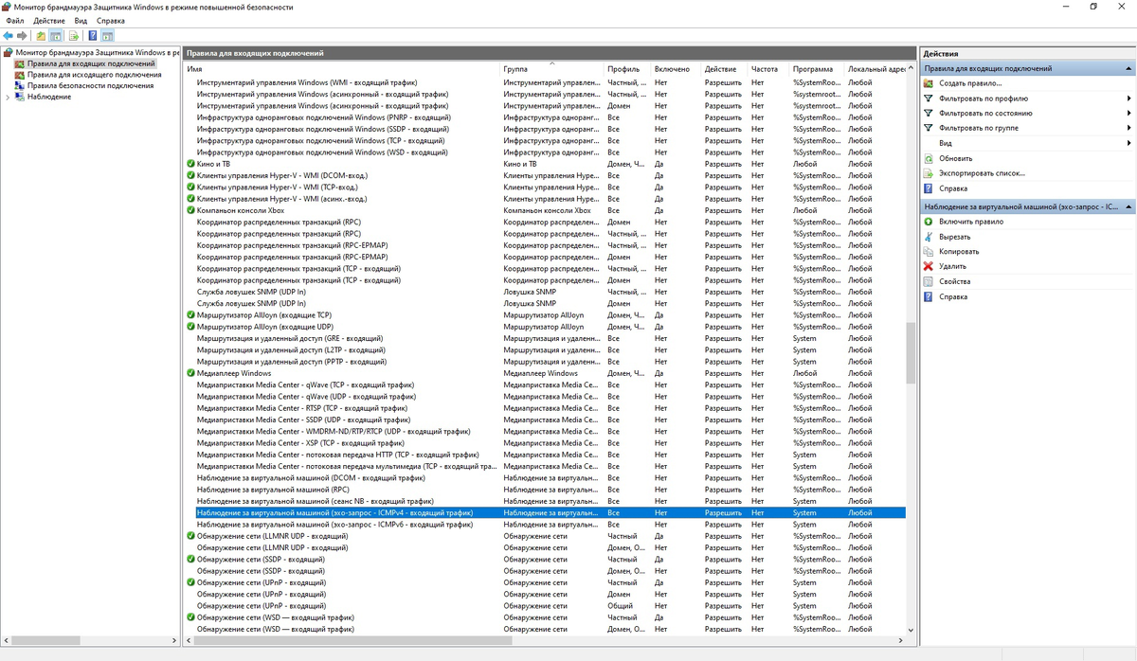Screen dimensions: 1137x661
Task: Click the rules list scroll-down arrow
Action: point(911,630)
